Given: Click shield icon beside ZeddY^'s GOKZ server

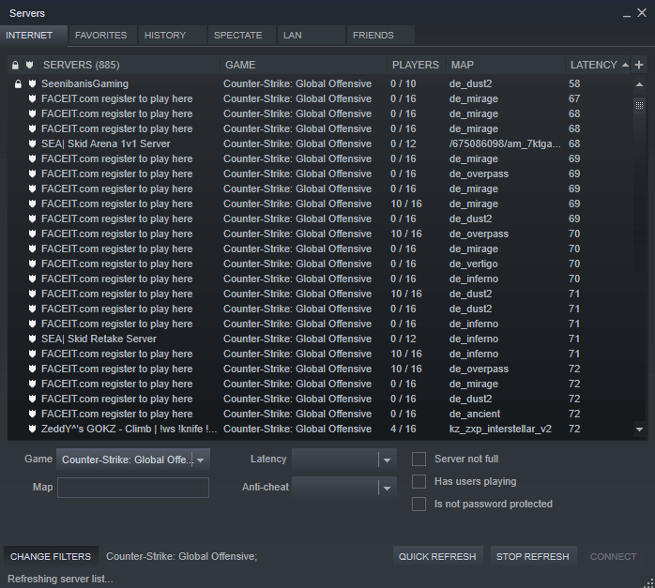Looking at the screenshot, I should [x=32, y=430].
